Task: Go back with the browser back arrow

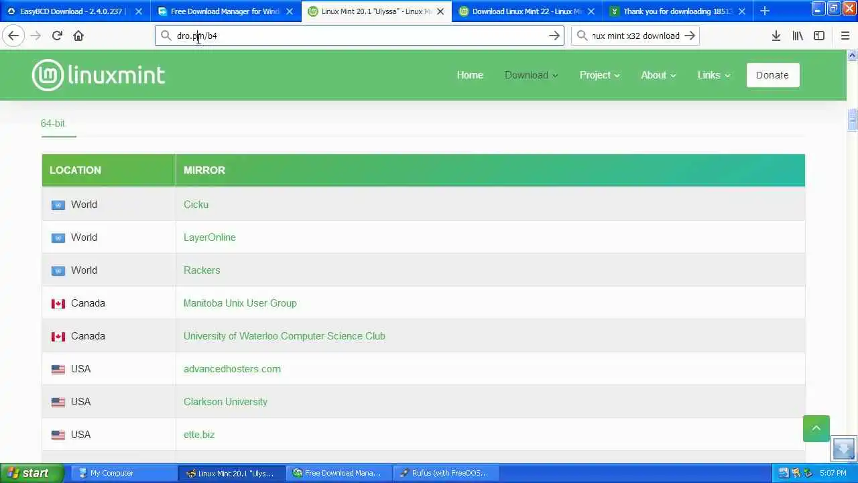Action: click(13, 36)
